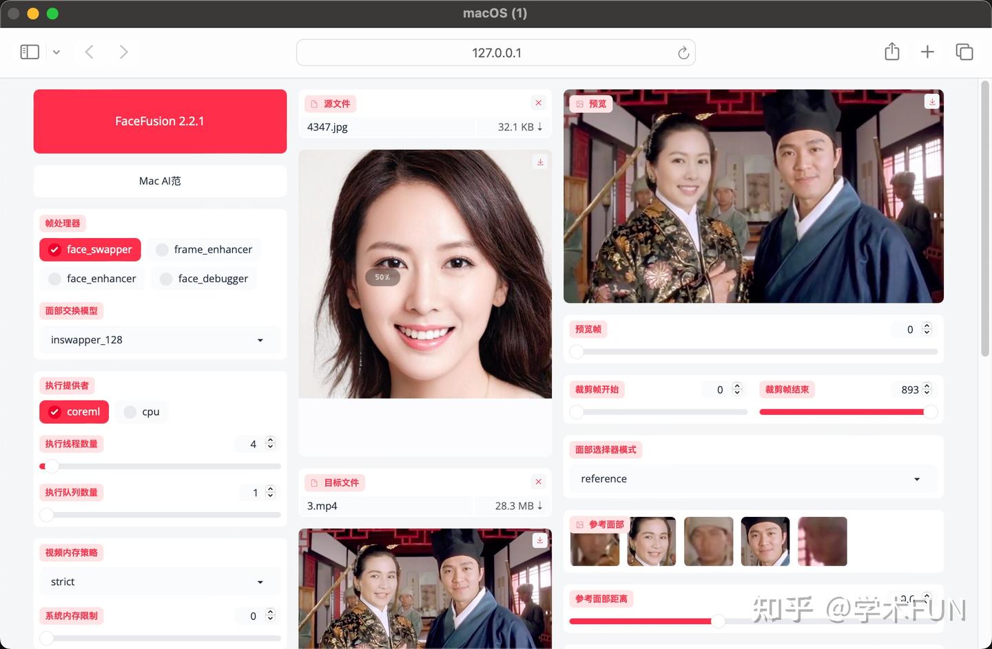Reload the page with the refresh icon

click(x=683, y=52)
